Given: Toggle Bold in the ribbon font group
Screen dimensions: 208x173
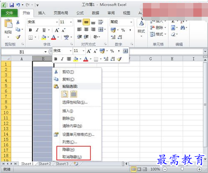Looking at the screenshot, I should click(x=30, y=30).
